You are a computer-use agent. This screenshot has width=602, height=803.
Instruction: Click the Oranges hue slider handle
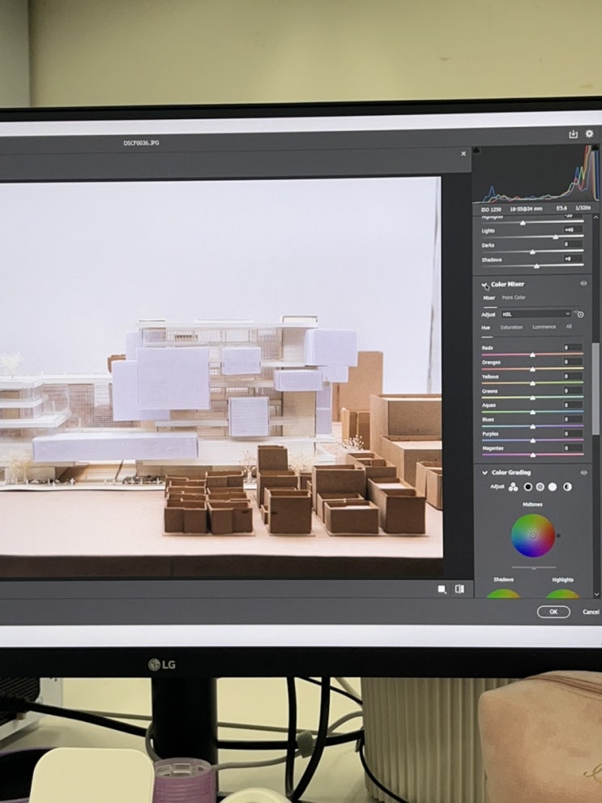click(x=532, y=369)
